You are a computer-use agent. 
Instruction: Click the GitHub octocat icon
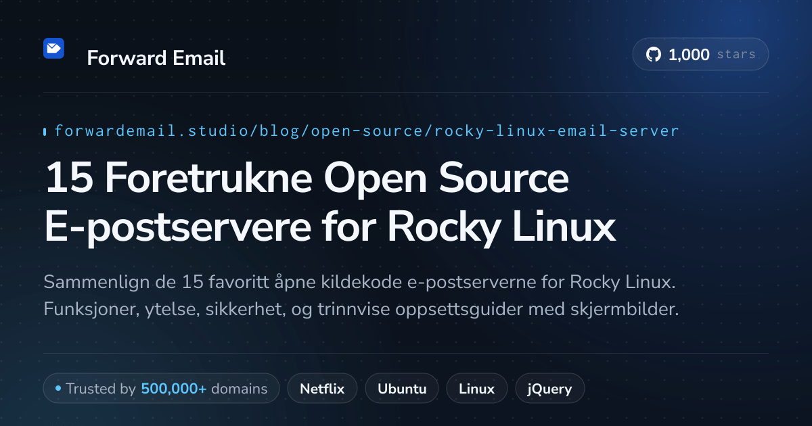[654, 55]
